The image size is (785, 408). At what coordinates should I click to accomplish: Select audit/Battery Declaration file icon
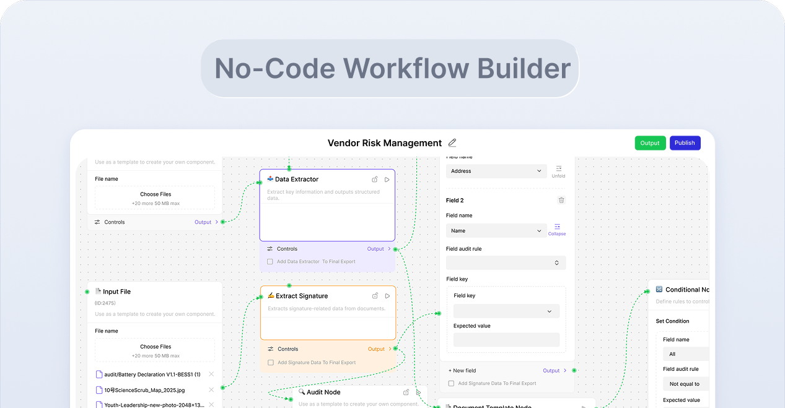(99, 375)
